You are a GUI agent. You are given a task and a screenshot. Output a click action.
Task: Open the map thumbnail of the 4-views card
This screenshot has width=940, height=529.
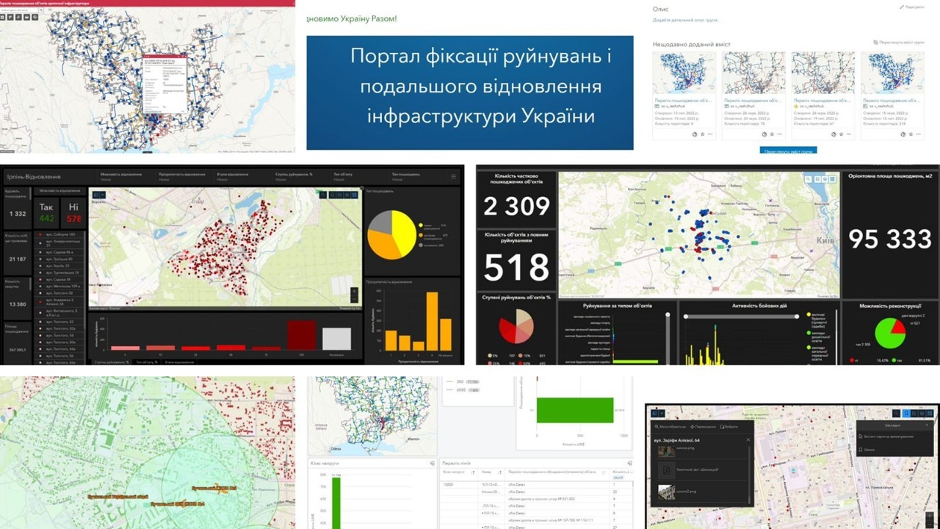pos(684,73)
